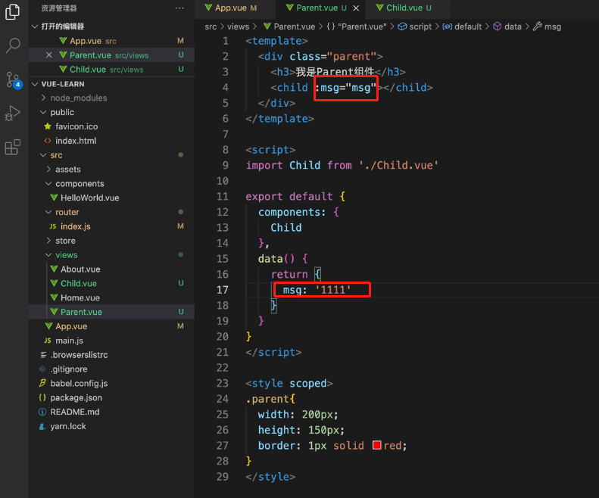Collapse the src folder
The height and width of the screenshot is (498, 599).
coord(56,155)
